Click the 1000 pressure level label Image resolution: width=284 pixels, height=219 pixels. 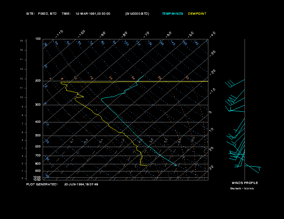pos(37,177)
